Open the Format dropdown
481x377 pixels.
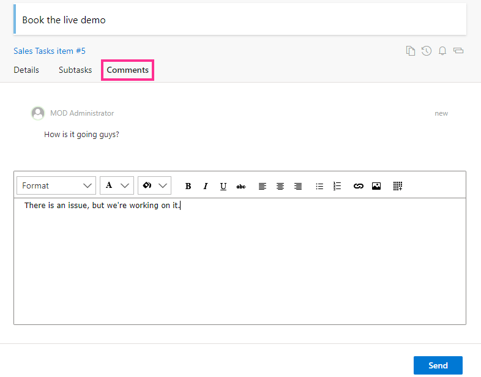[x=56, y=185]
